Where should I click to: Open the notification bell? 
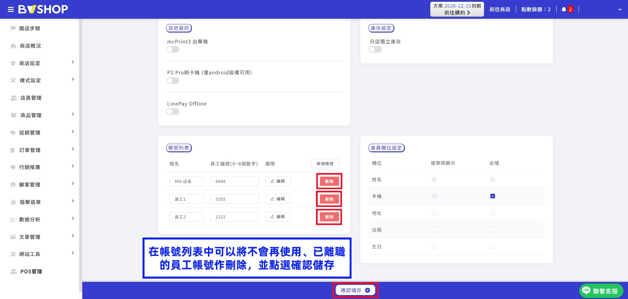(564, 9)
